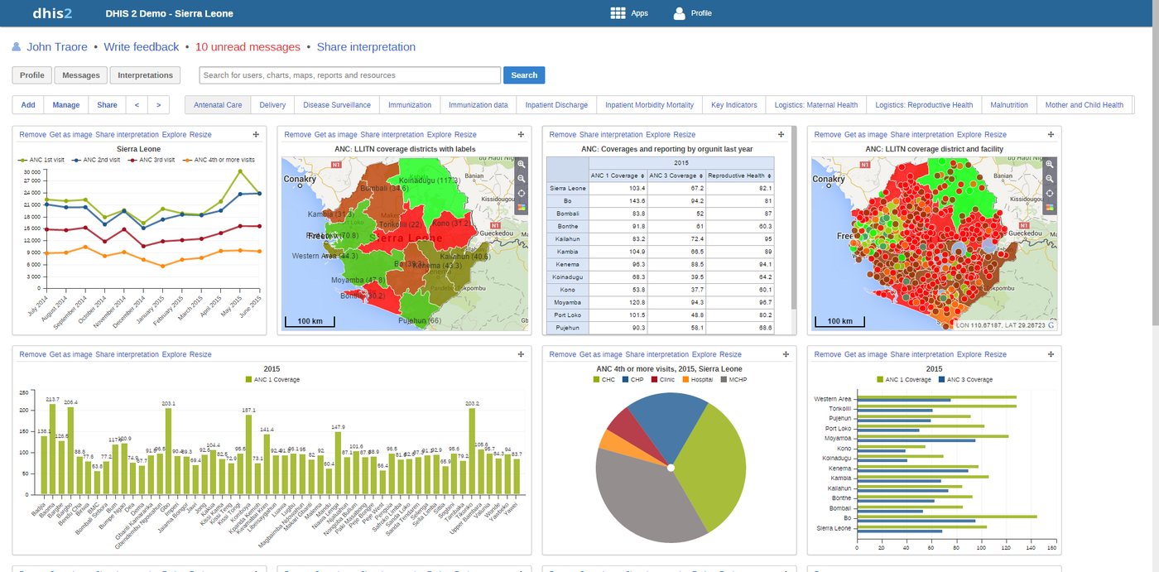Show legend on district and facility map
Image resolution: width=1159 pixels, height=572 pixels.
click(x=1051, y=207)
